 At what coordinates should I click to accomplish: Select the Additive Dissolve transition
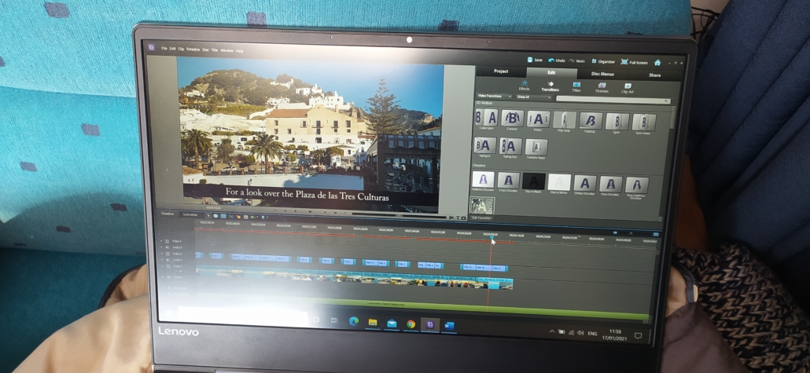(483, 181)
